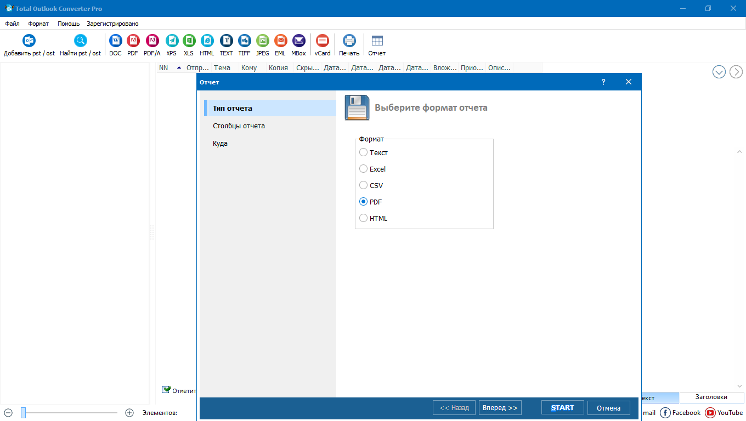Click the XLS export icon

coord(189,41)
